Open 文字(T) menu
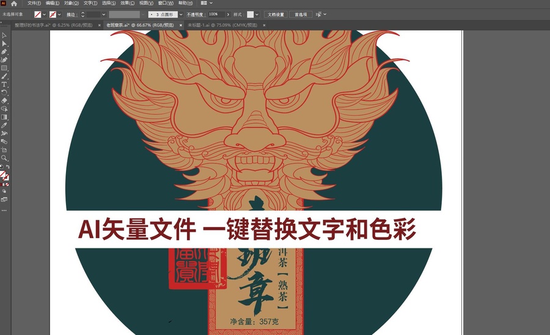The image size is (550, 335). pyautogui.click(x=90, y=3)
